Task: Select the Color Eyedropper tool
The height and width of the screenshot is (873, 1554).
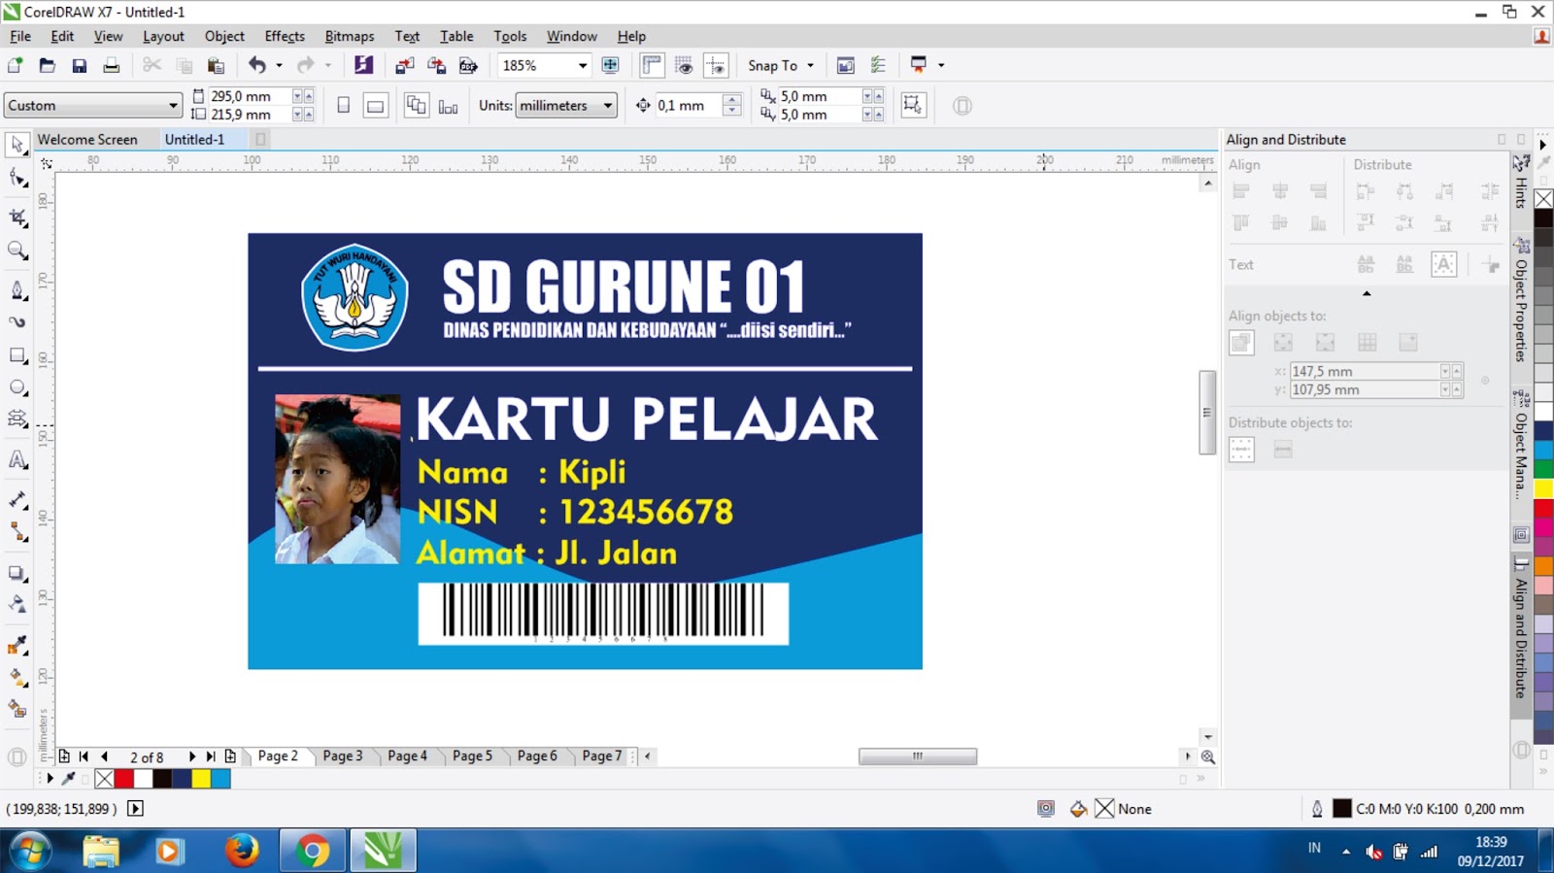Action: click(17, 646)
